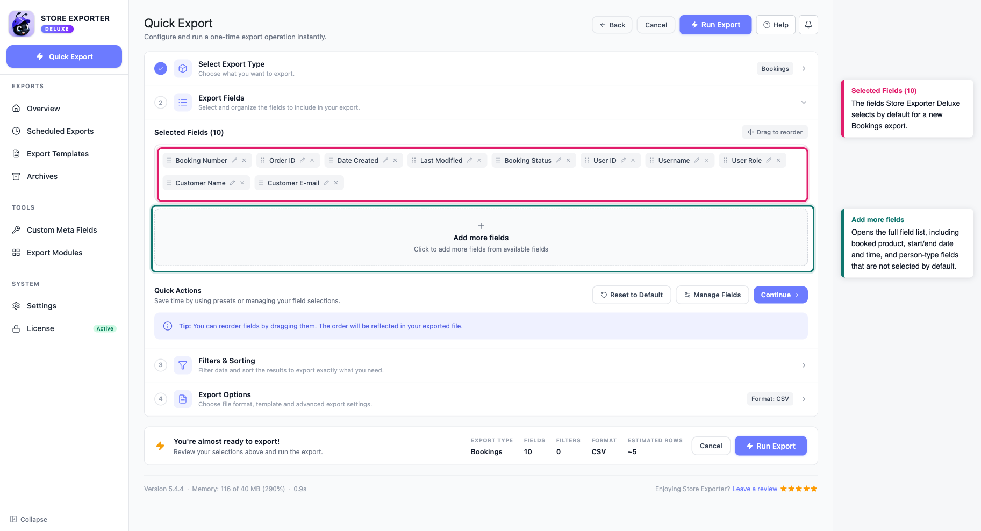Click the Export Fields list icon

point(183,102)
